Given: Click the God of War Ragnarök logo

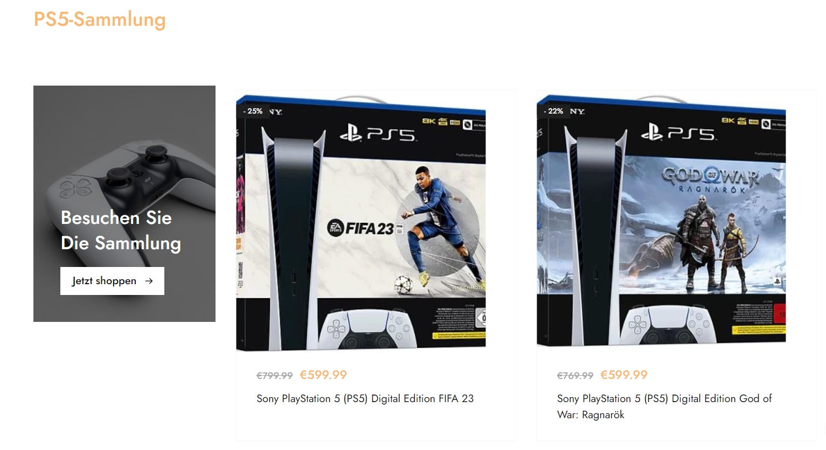Looking at the screenshot, I should pyautogui.click(x=710, y=180).
